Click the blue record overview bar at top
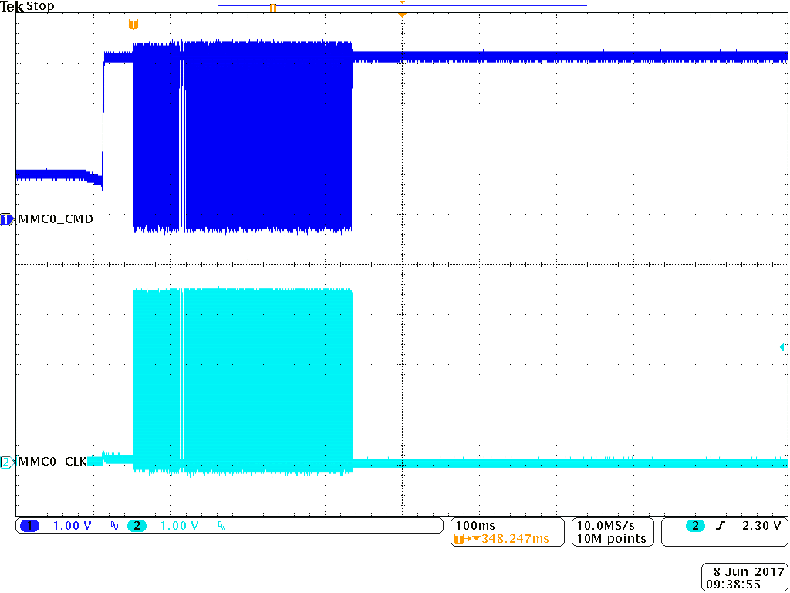Image resolution: width=790 pixels, height=593 pixels. 403,5
